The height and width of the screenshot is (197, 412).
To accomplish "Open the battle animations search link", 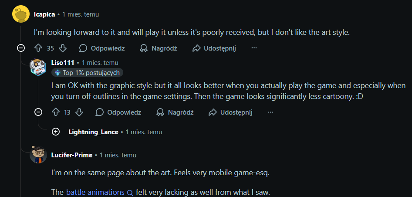I will [x=96, y=192].
